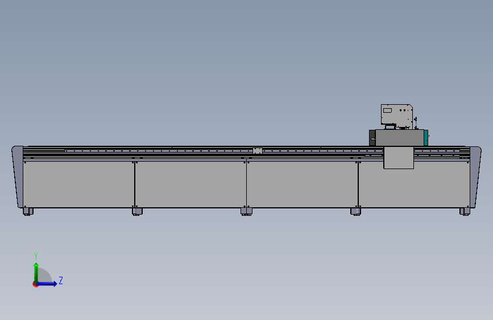This screenshot has height=320, width=493.
Task: Select the second front side panel from the left
Action: [x=190, y=184]
